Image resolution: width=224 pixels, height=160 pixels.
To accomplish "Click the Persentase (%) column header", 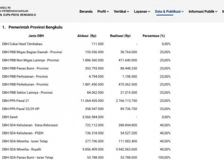I will [154, 36].
